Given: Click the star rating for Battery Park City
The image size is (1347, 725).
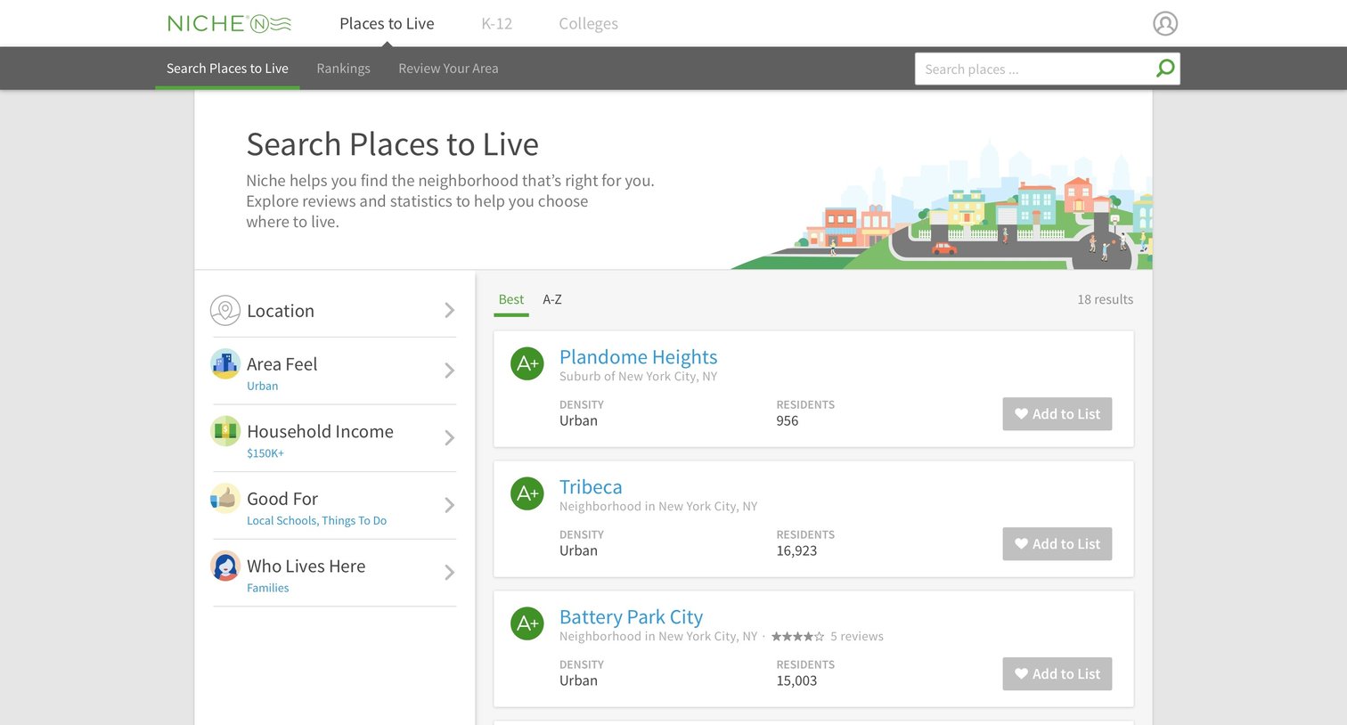Looking at the screenshot, I should (x=797, y=637).
